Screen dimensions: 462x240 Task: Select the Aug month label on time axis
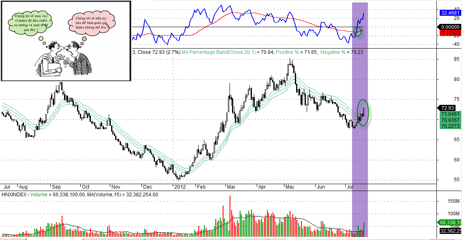pos(23,187)
